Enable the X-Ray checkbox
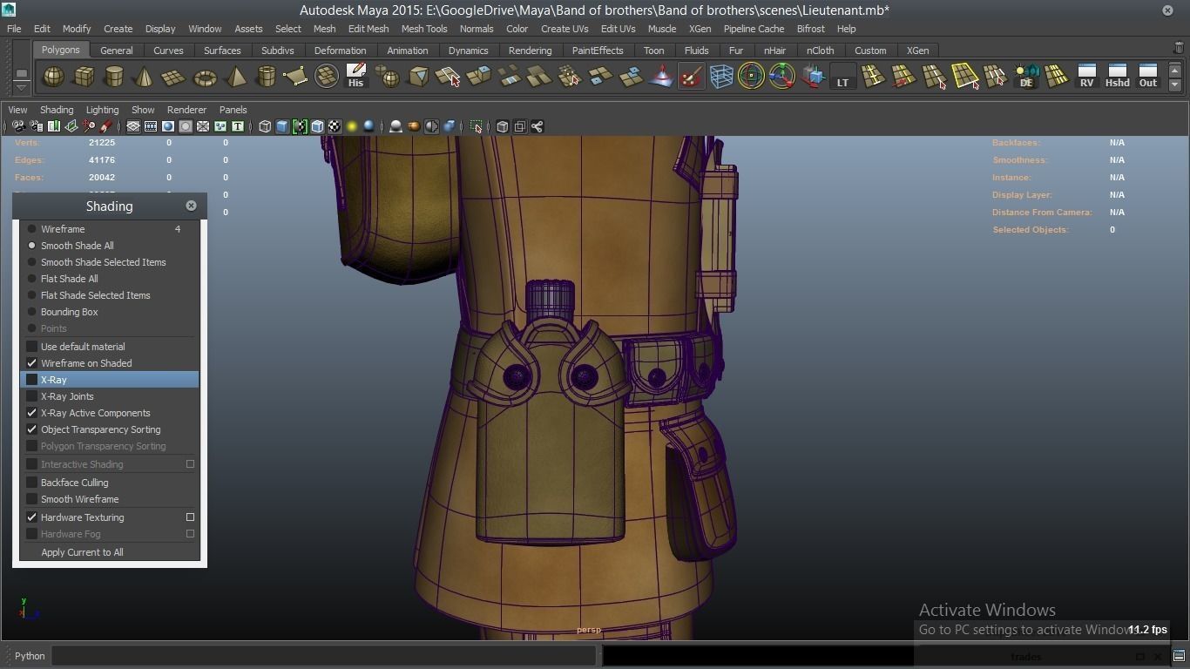Image resolution: width=1190 pixels, height=669 pixels. click(x=32, y=380)
